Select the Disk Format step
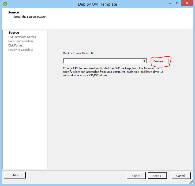 pyautogui.click(x=16, y=45)
